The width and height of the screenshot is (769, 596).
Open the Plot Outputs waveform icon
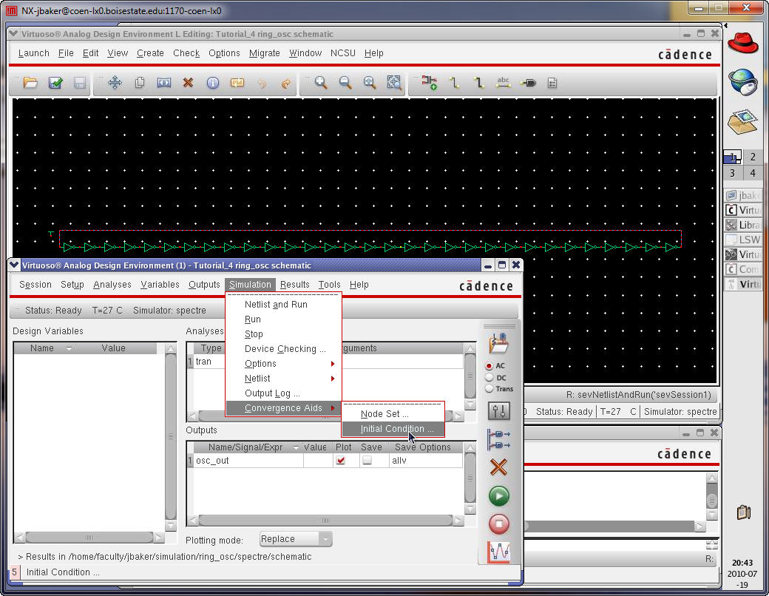[499, 552]
